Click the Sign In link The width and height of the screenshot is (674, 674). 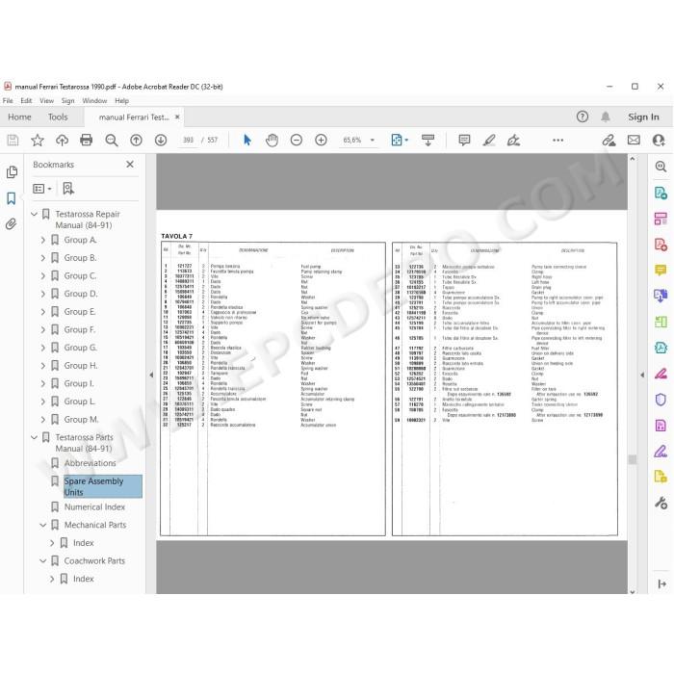click(643, 117)
